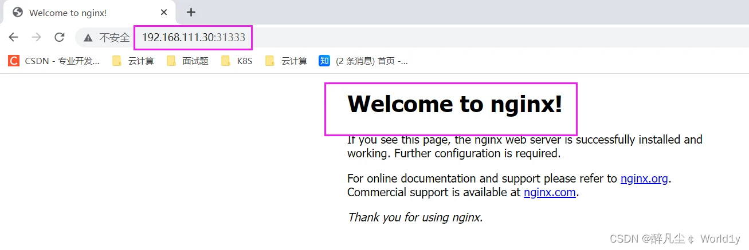Screen dimensions: 749x250
Task: Open the CSDN bookmark
Action: click(x=54, y=61)
